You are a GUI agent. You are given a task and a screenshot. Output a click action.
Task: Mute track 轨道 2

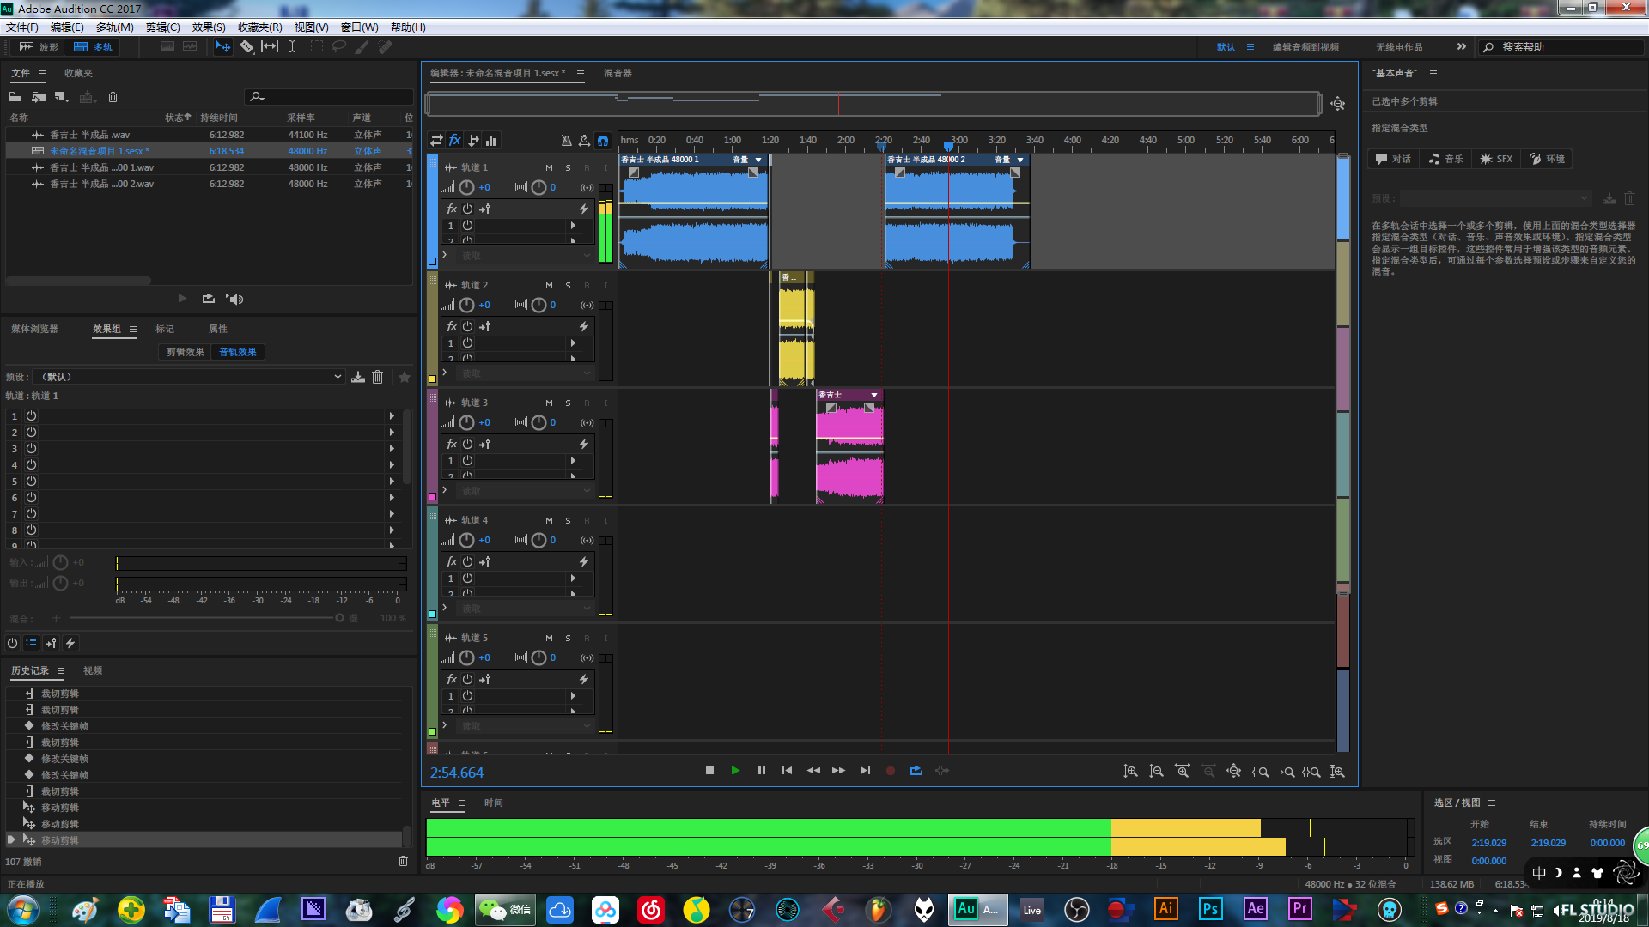pyautogui.click(x=549, y=285)
